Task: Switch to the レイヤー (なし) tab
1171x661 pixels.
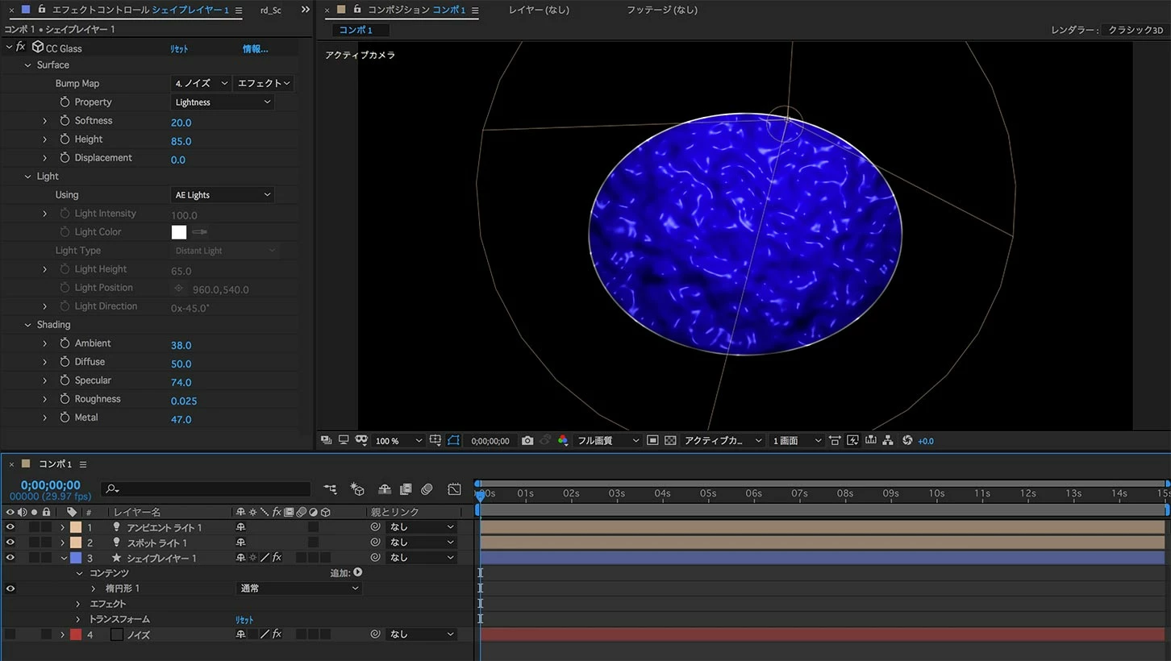Action: click(x=539, y=10)
